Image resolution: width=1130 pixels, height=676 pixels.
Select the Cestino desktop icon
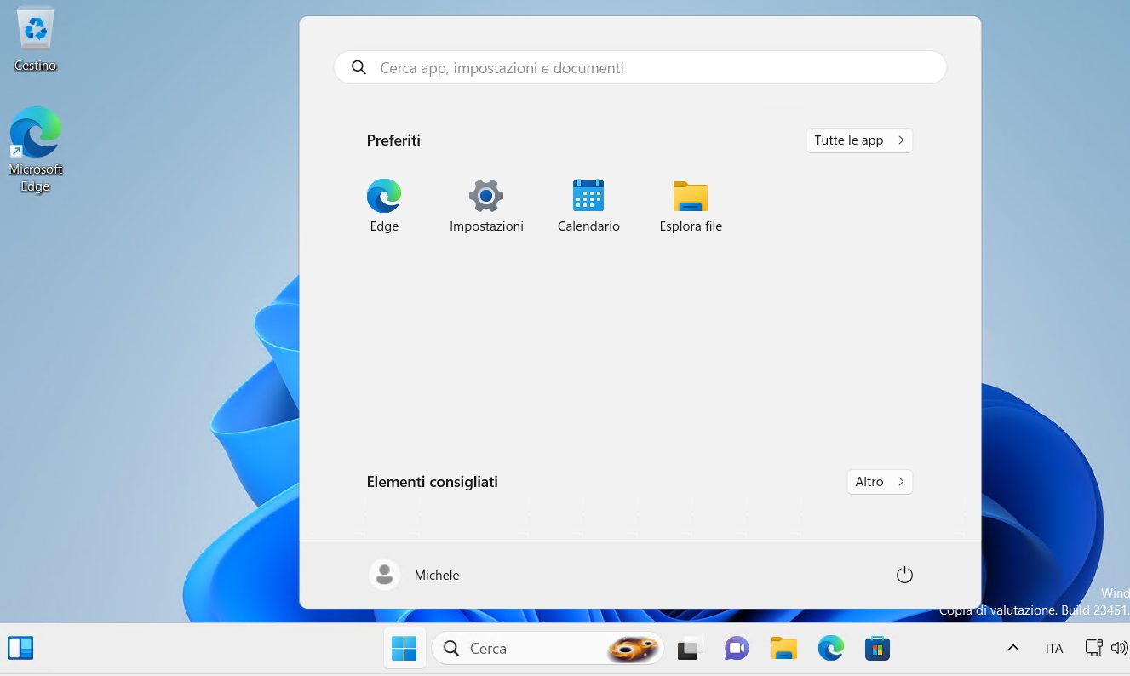(x=36, y=39)
